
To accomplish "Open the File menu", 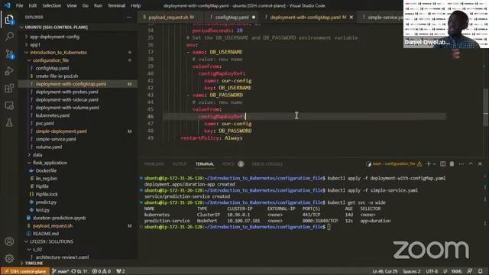I will (x=19, y=5).
